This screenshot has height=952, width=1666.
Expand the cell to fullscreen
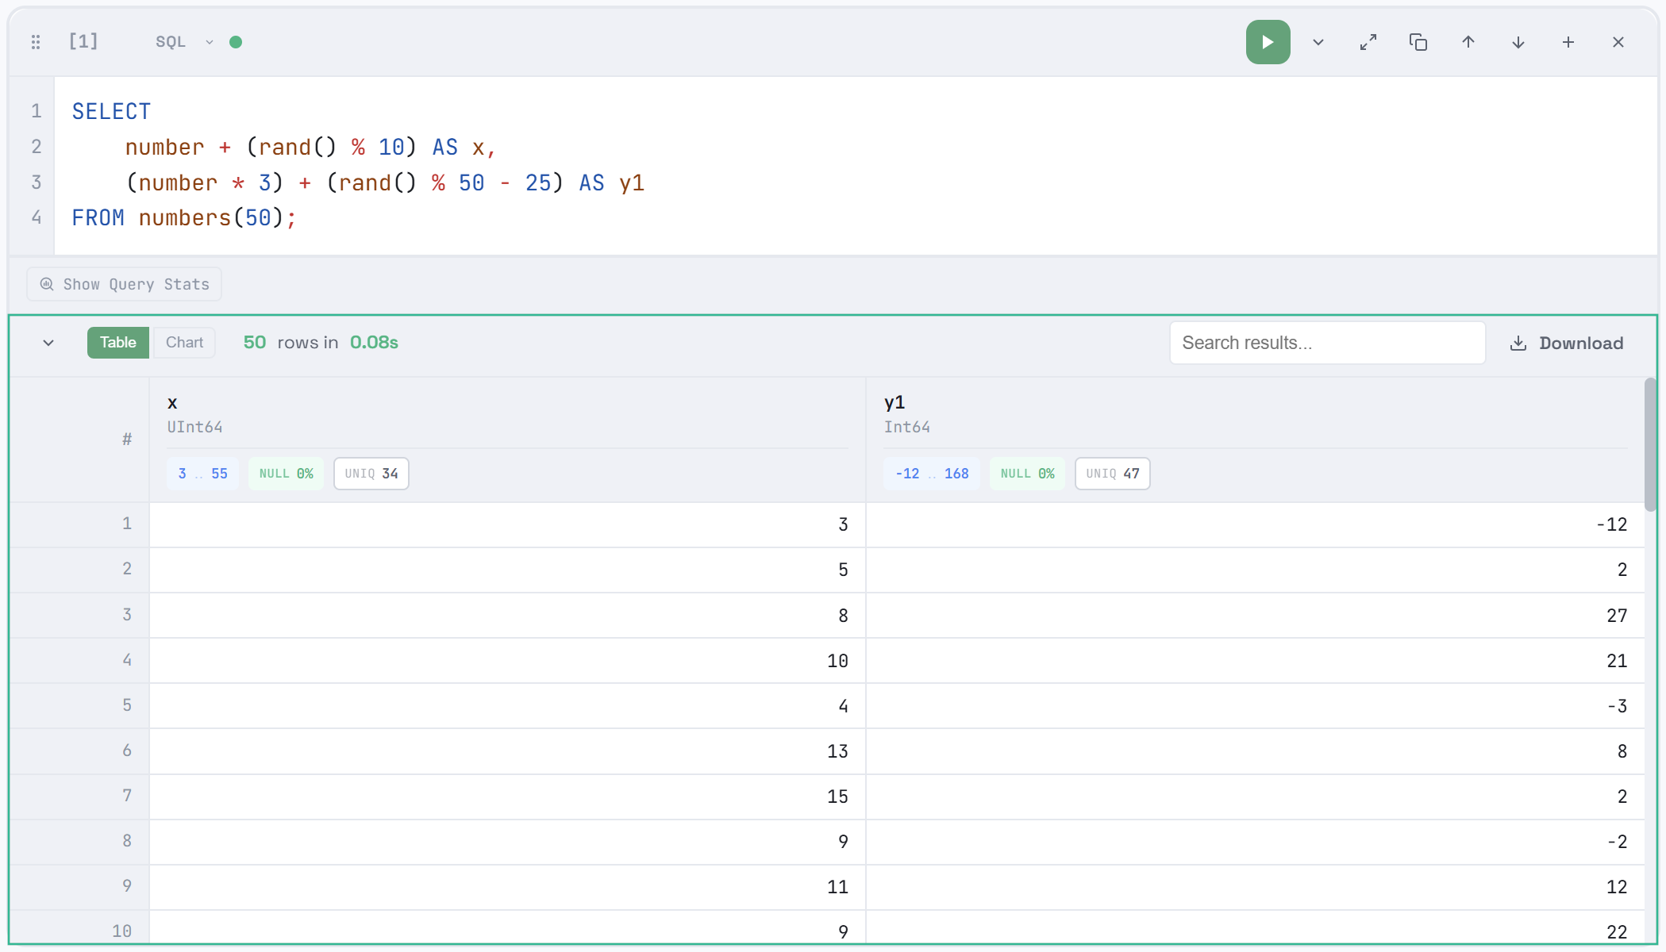click(x=1368, y=41)
